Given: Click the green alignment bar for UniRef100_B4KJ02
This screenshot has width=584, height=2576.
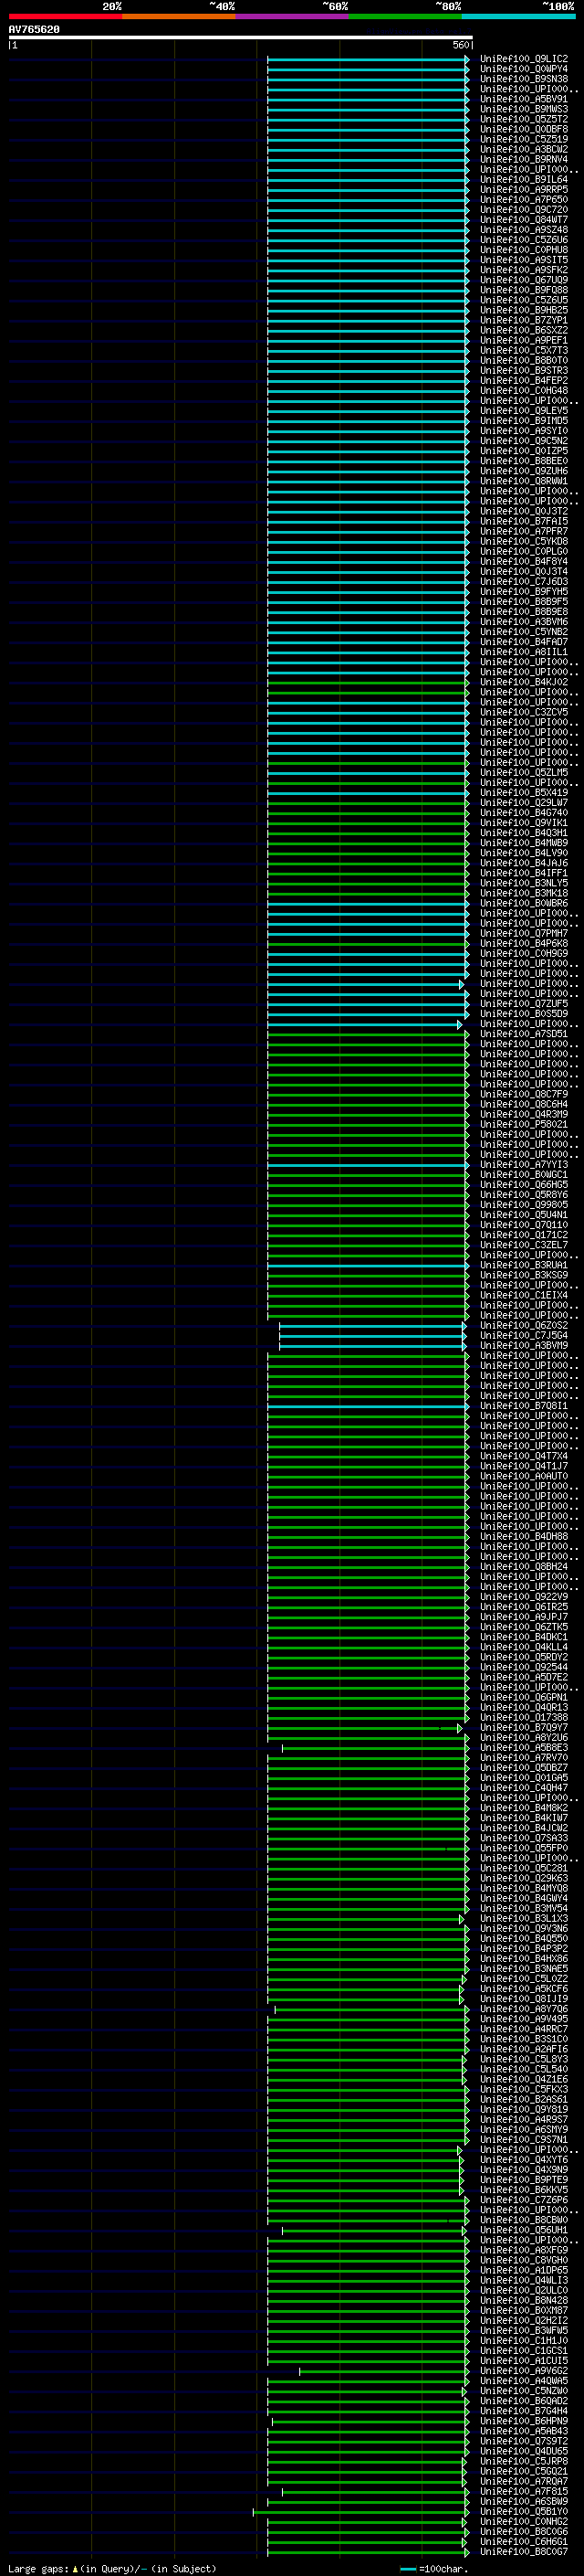Looking at the screenshot, I should coord(368,683).
